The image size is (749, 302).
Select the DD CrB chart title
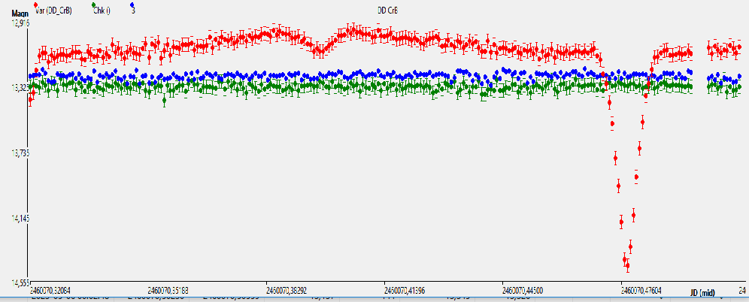pos(387,11)
